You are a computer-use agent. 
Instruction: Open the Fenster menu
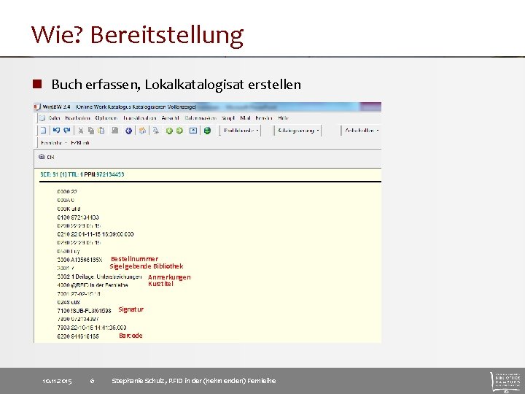pyautogui.click(x=264, y=118)
